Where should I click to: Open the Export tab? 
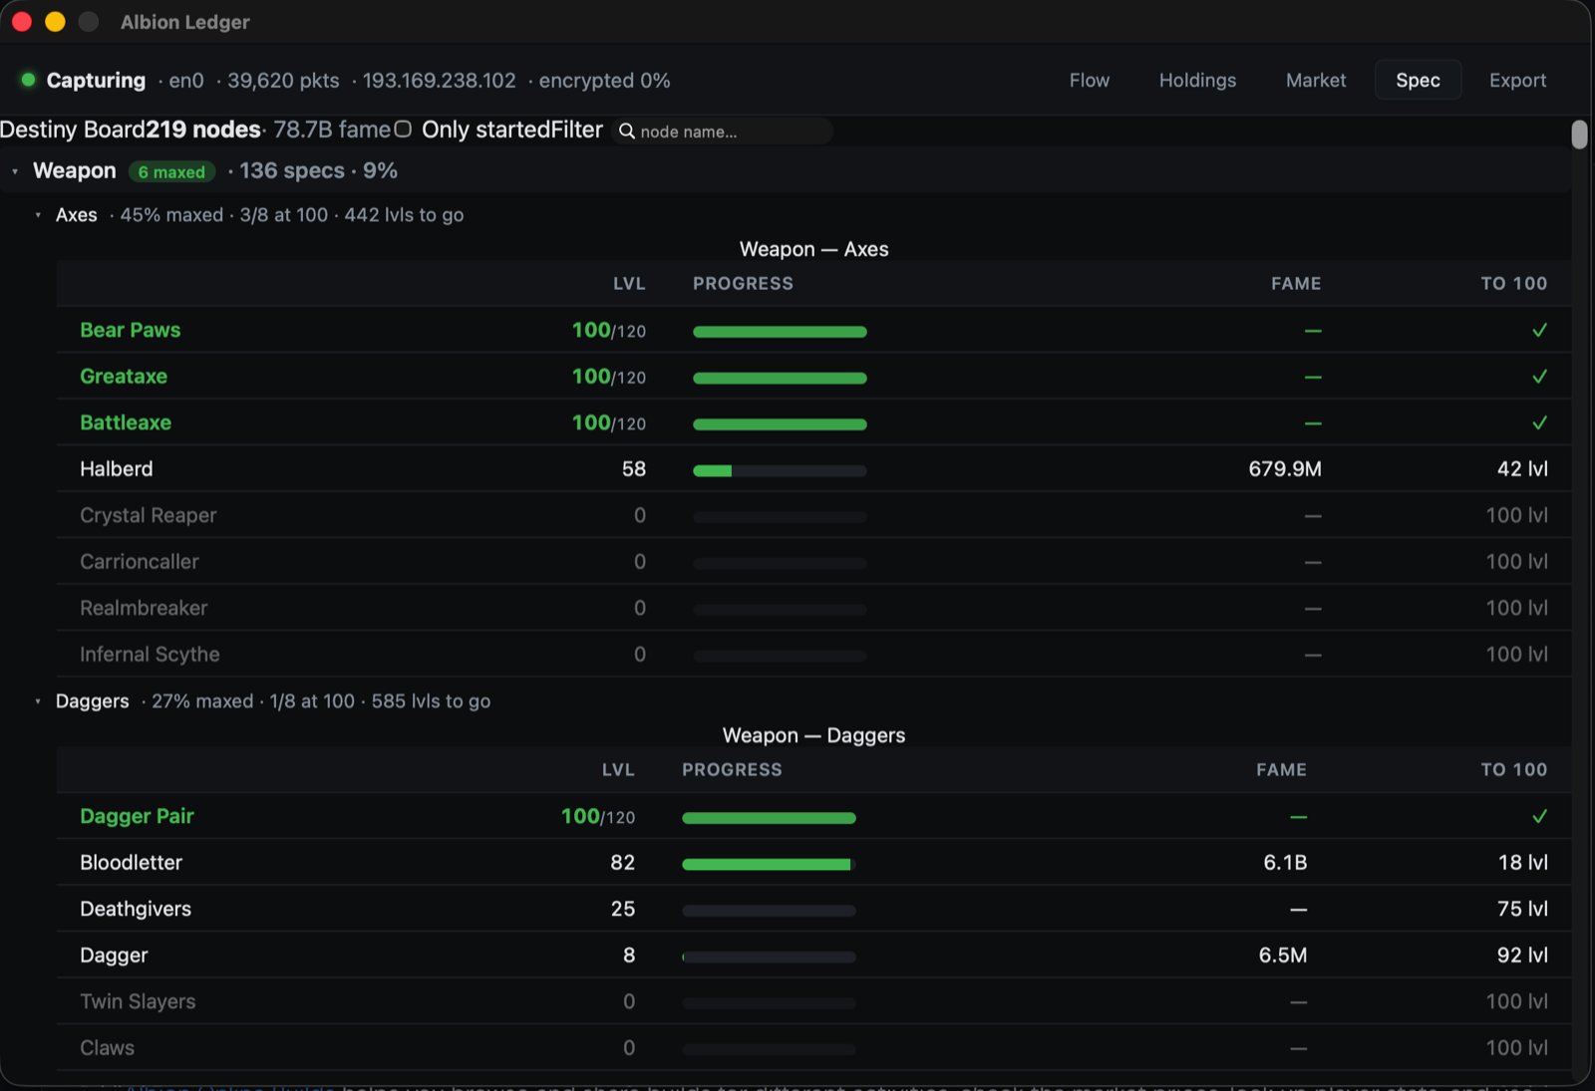[1517, 80]
